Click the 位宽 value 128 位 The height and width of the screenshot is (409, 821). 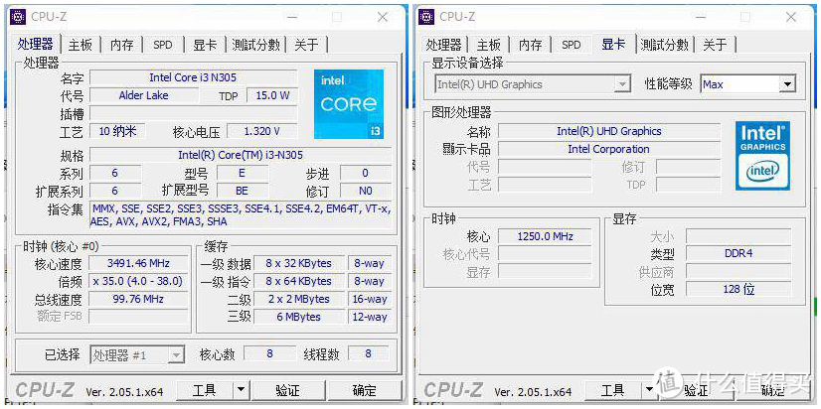[739, 289]
